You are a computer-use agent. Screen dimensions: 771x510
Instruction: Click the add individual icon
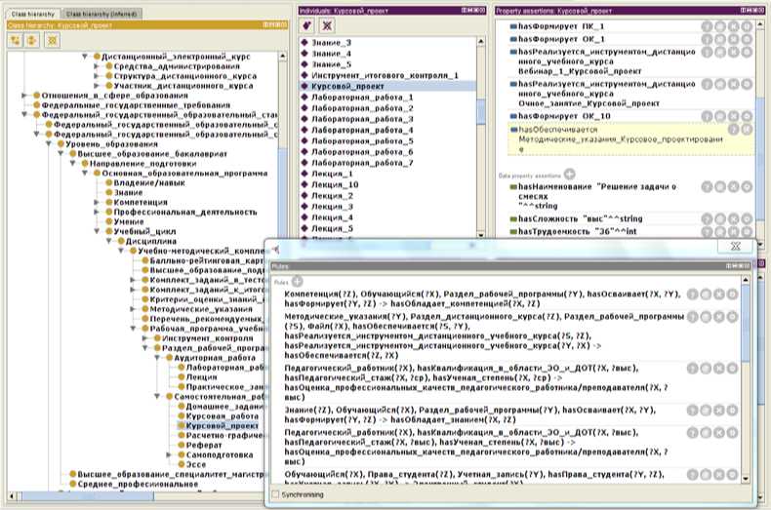tap(306, 25)
